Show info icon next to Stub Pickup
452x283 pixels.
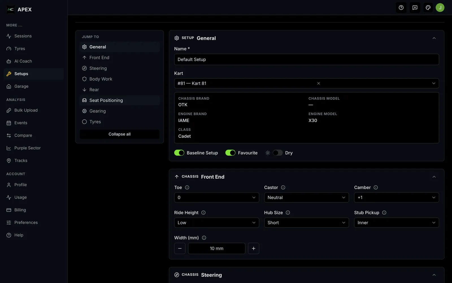pyautogui.click(x=384, y=213)
